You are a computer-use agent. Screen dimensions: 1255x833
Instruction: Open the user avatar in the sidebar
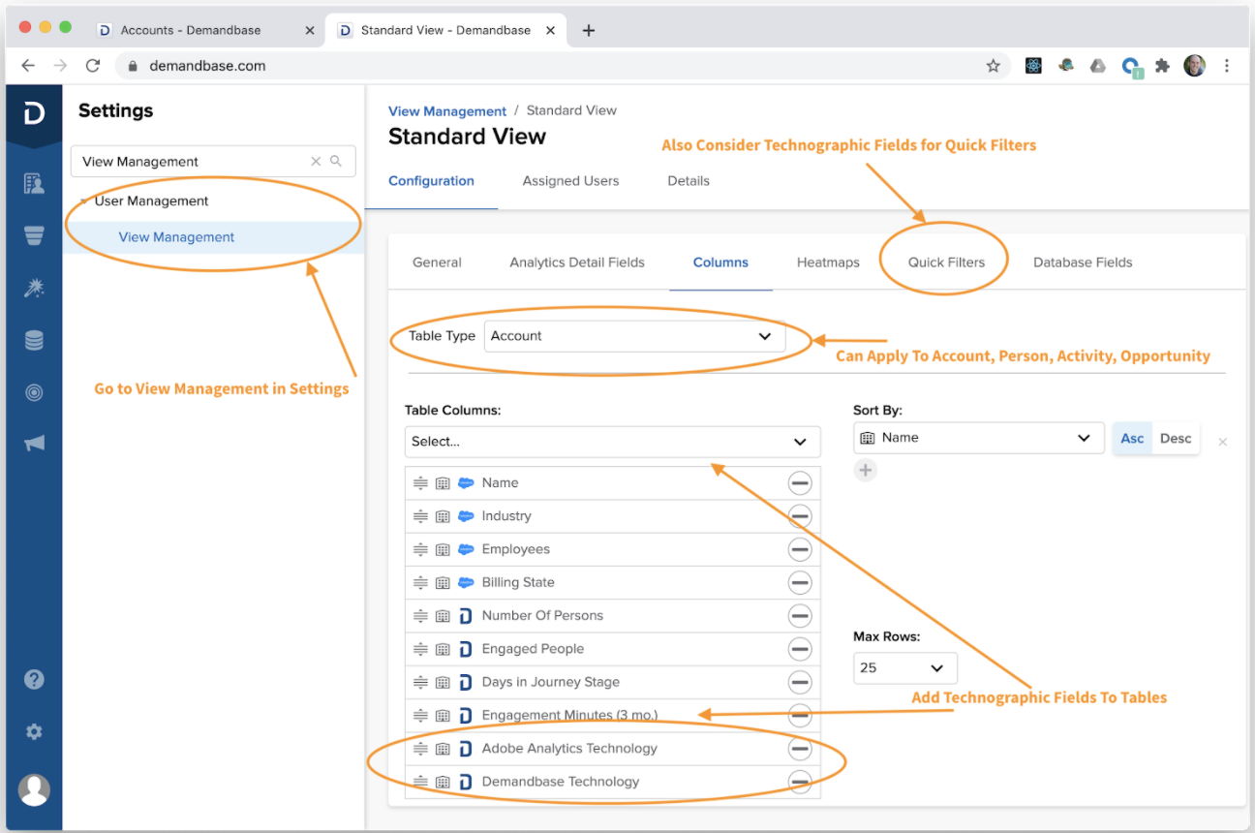pos(34,789)
